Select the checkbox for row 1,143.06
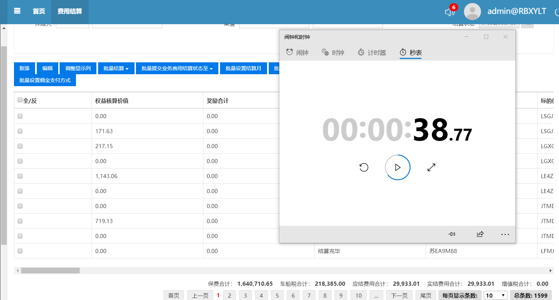This screenshot has width=559, height=300. pyautogui.click(x=20, y=176)
